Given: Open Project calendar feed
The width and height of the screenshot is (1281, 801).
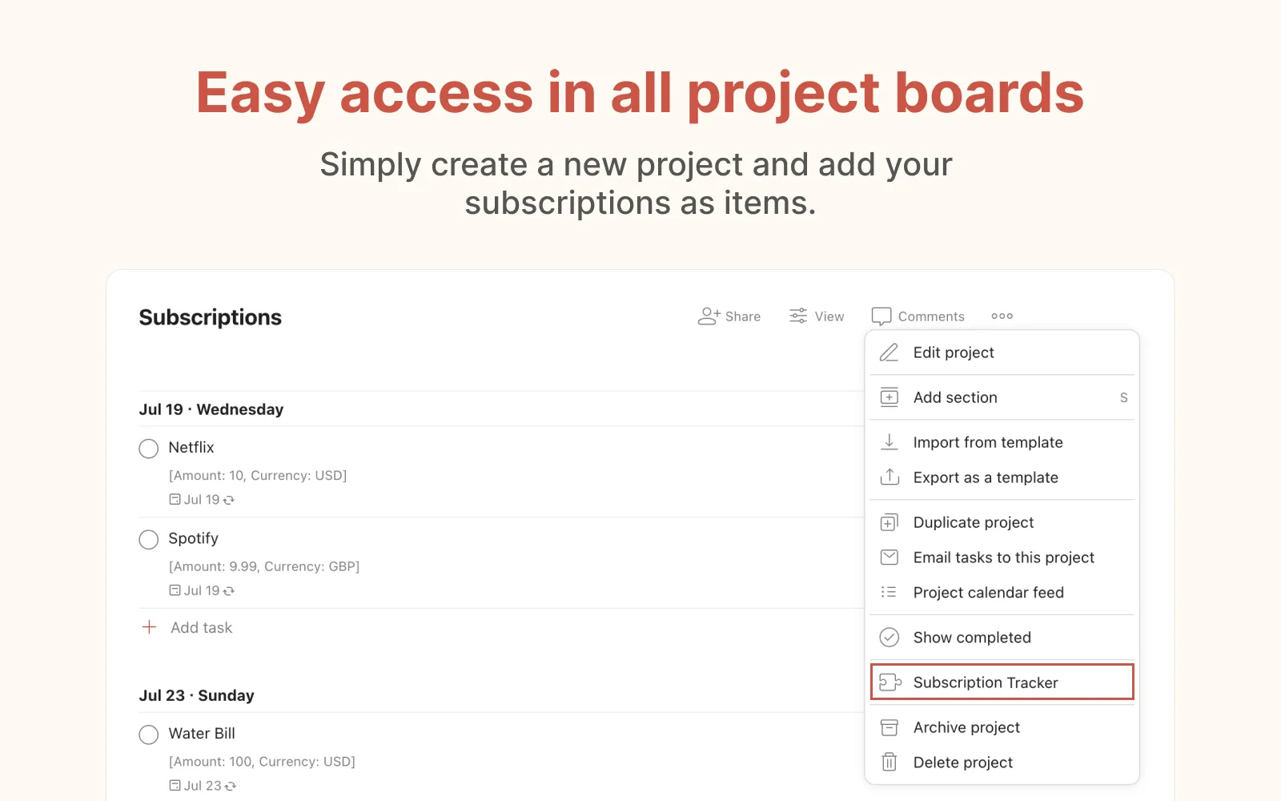Looking at the screenshot, I should click(988, 593).
